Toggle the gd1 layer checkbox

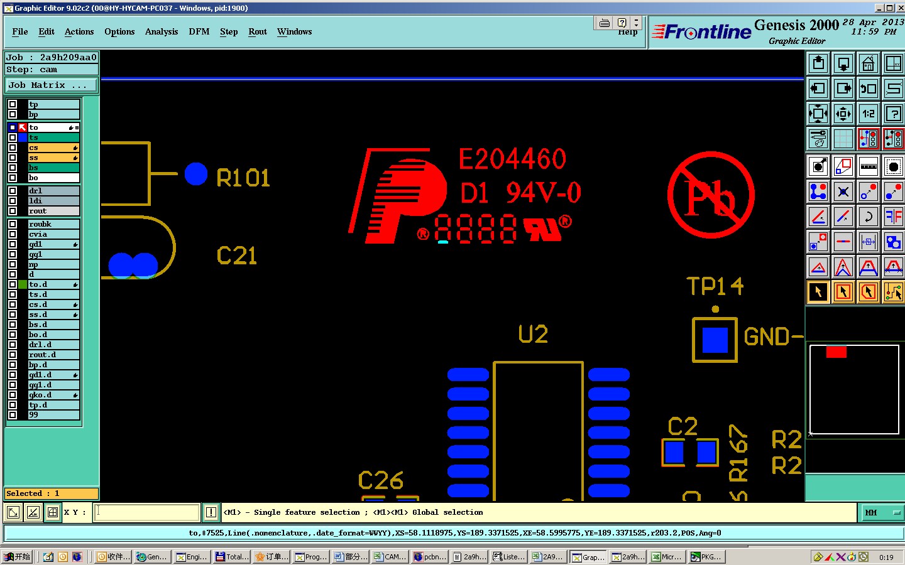13,244
